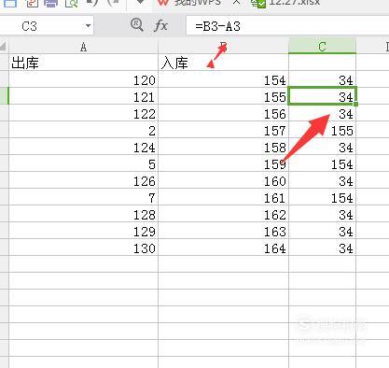Select cell with value 163

223,231
